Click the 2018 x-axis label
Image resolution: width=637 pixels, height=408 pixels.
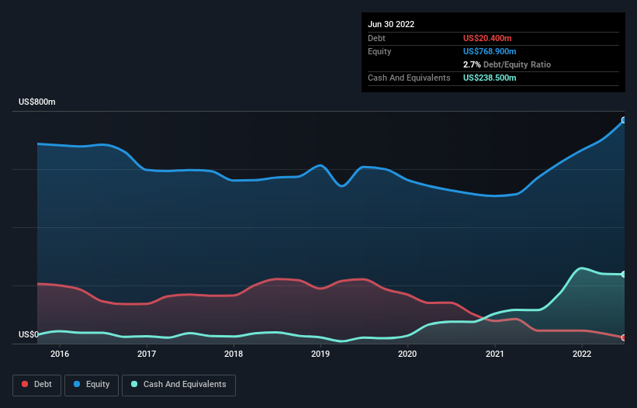point(234,354)
